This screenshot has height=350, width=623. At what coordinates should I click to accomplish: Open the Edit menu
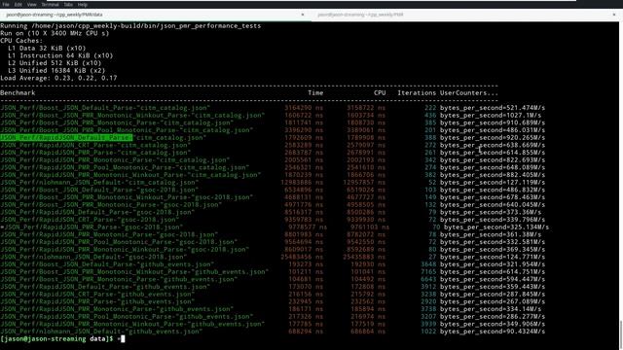18,4
